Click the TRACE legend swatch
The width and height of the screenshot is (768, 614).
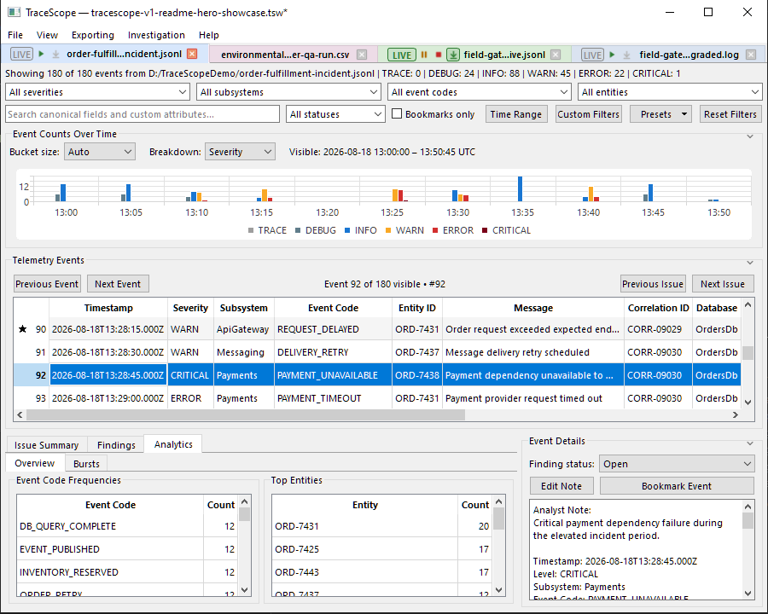[x=251, y=230]
